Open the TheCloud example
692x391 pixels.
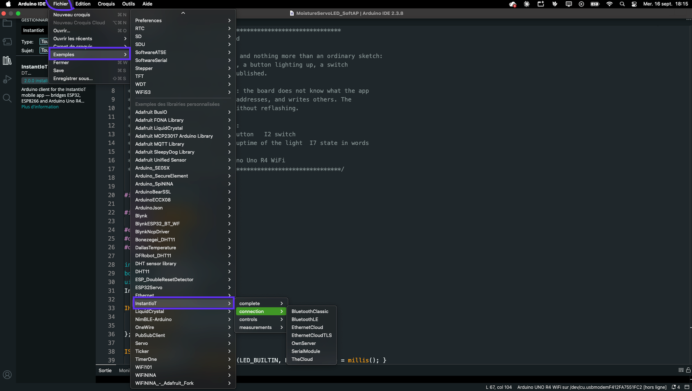click(x=311, y=359)
